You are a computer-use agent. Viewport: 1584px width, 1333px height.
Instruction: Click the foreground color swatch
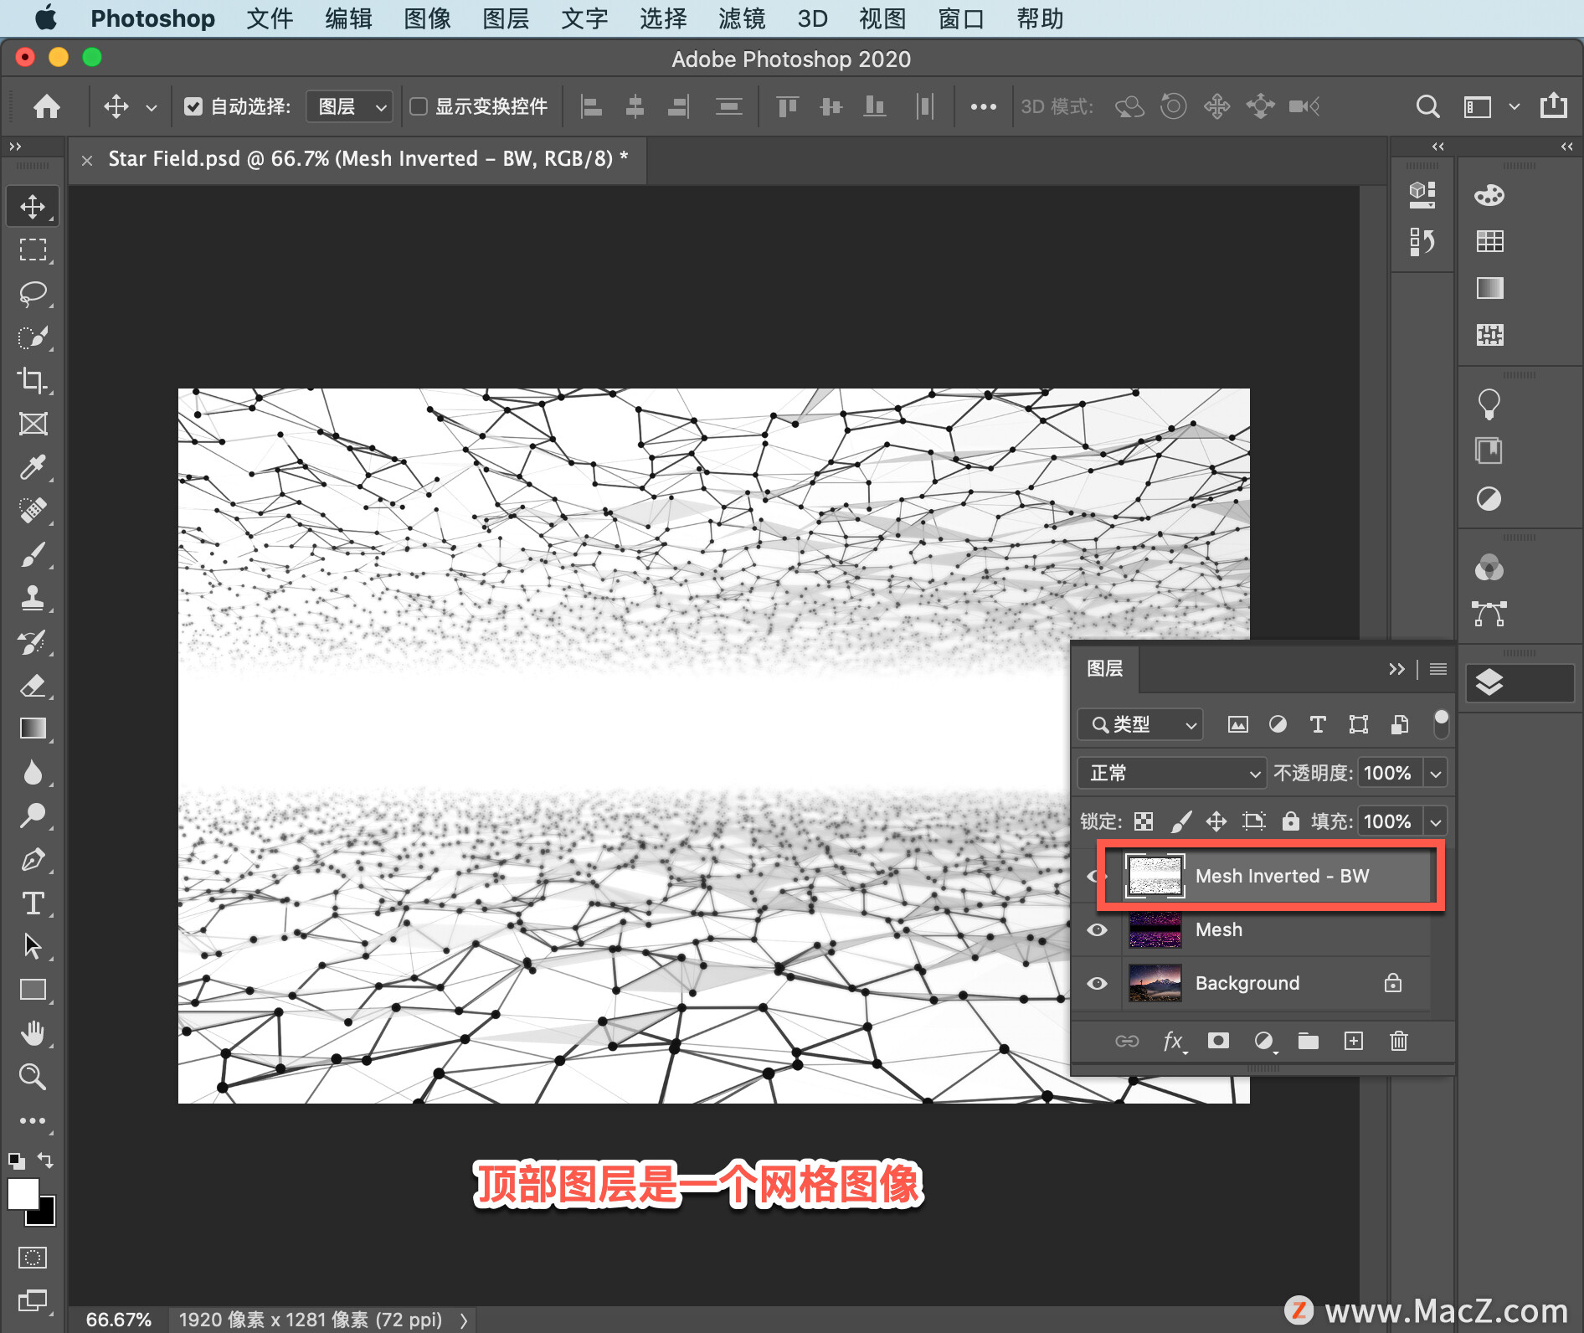pos(23,1193)
